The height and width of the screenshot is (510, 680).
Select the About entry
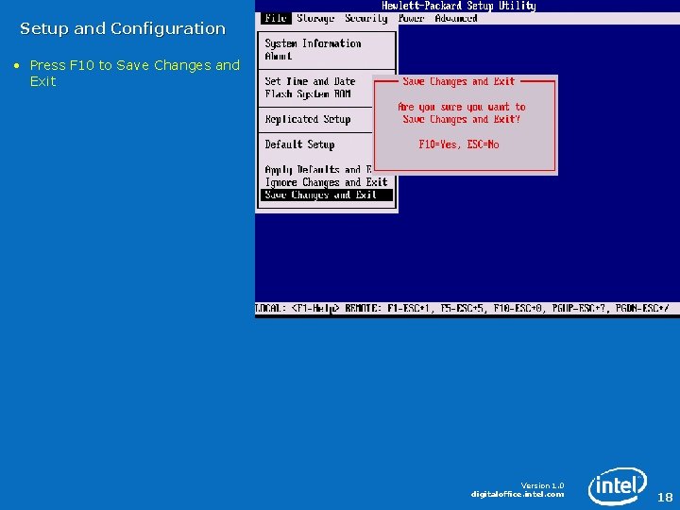click(x=279, y=56)
